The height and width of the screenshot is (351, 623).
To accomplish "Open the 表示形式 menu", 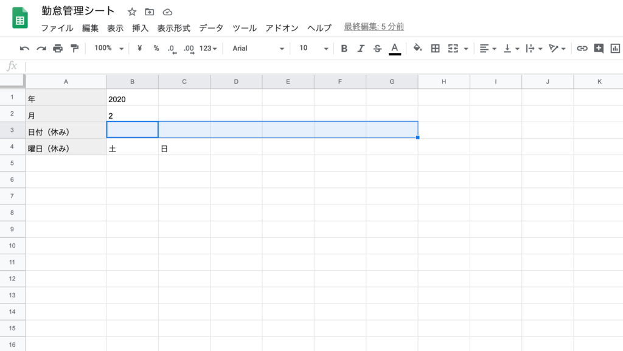I will [x=173, y=28].
